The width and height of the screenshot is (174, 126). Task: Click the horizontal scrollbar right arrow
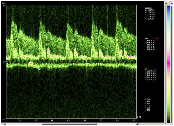[137, 124]
